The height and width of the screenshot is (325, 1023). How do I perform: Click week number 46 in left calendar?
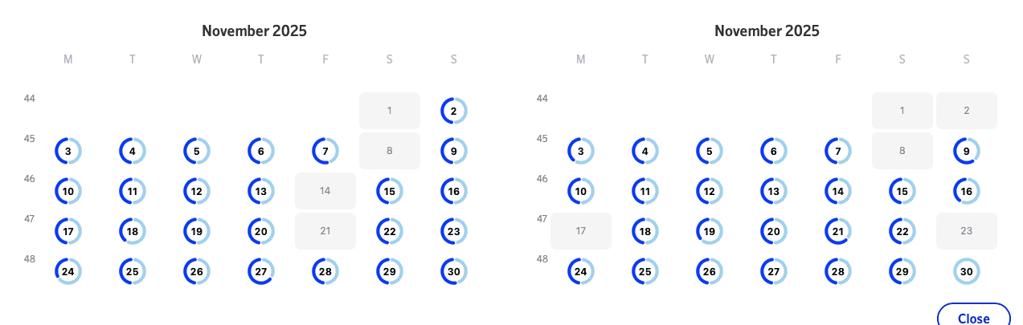(30, 178)
